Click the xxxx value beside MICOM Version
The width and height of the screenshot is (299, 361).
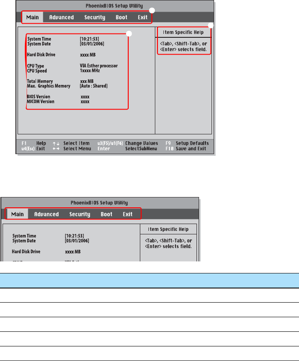85,102
